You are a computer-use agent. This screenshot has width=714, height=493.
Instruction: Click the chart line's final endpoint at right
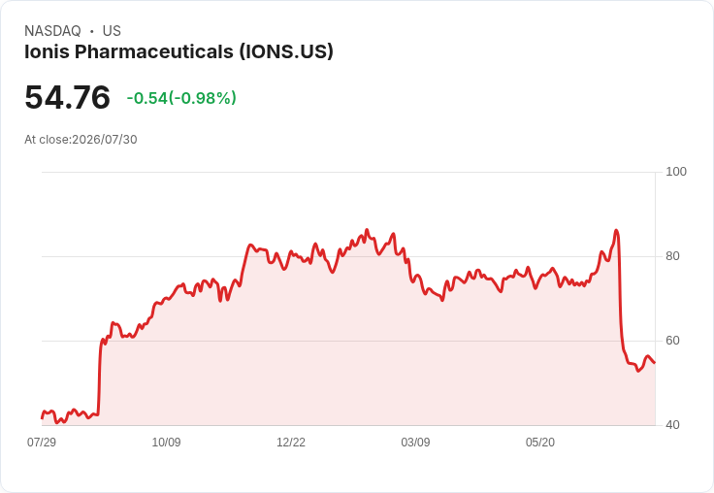point(655,363)
